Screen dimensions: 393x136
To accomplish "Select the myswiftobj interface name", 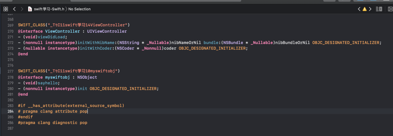I will point(58,77).
